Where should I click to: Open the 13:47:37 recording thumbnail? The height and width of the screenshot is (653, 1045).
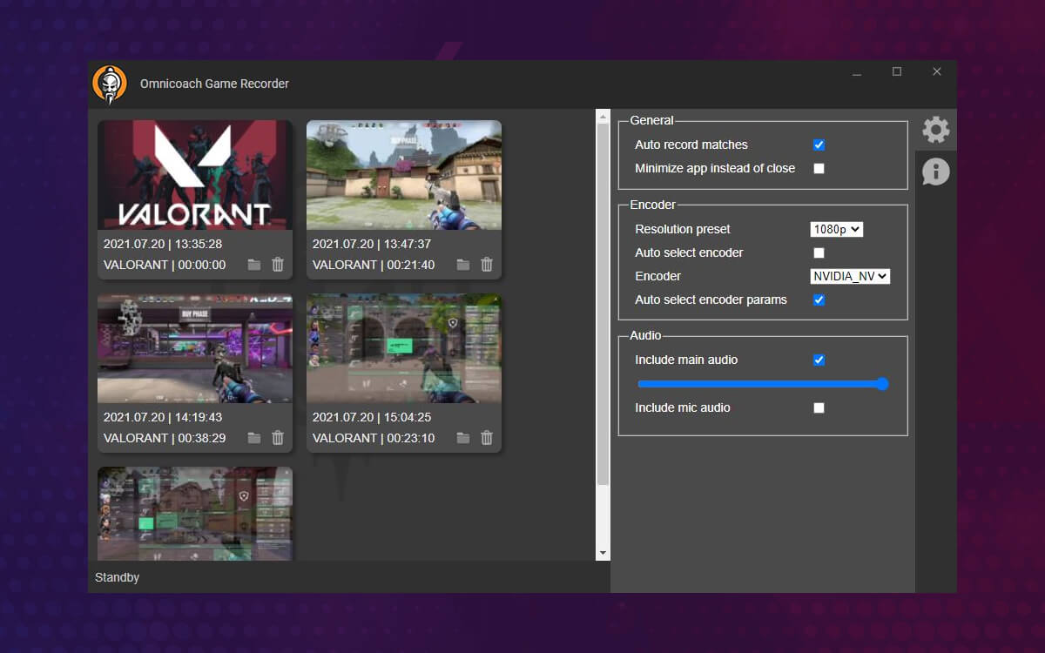pos(404,175)
